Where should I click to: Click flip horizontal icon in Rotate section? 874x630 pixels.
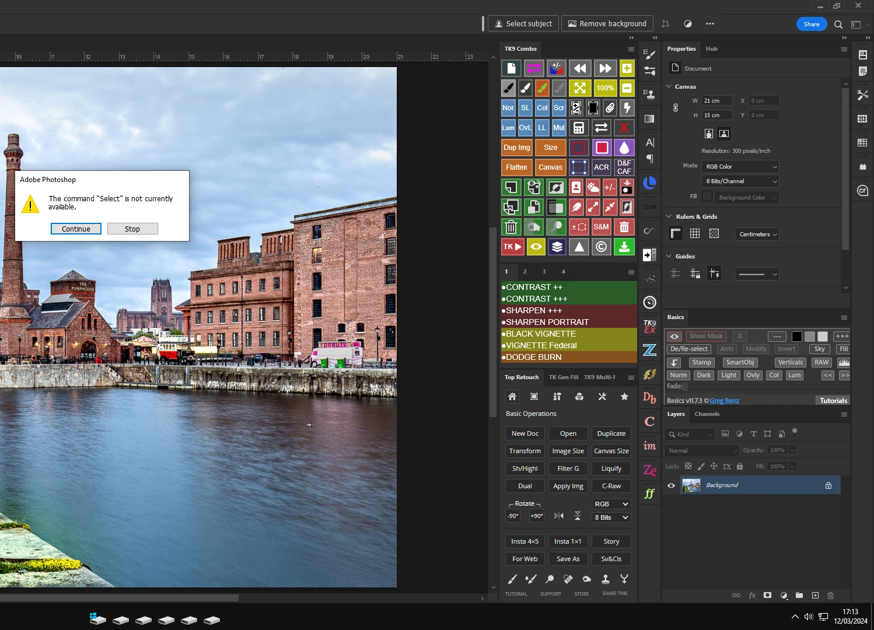[558, 516]
